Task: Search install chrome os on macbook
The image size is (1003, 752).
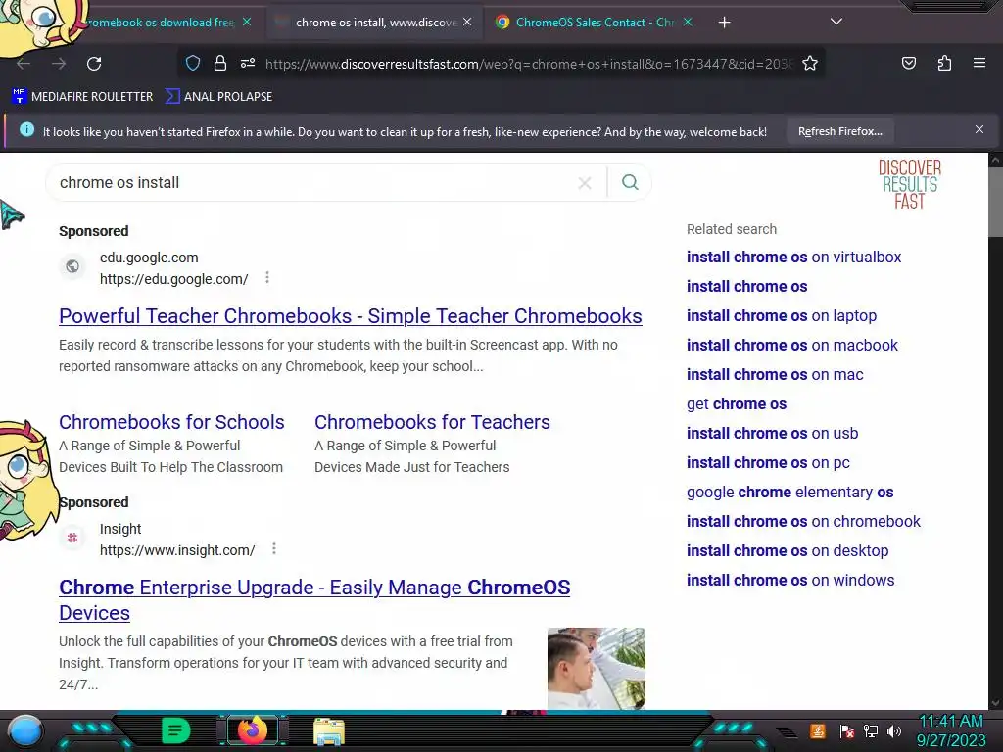Action: [x=791, y=346]
